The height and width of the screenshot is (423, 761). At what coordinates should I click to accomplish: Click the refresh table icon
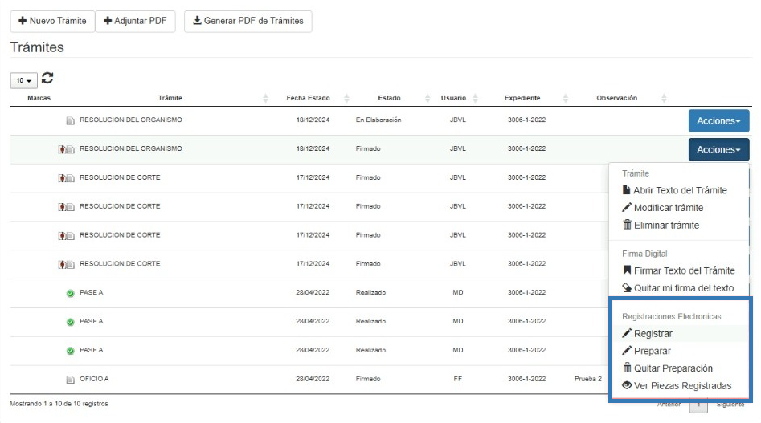tap(47, 79)
